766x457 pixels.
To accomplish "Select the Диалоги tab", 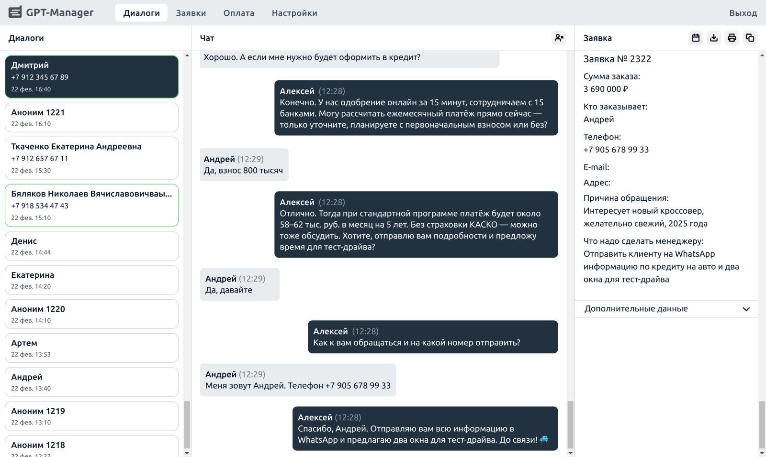I will 141,13.
